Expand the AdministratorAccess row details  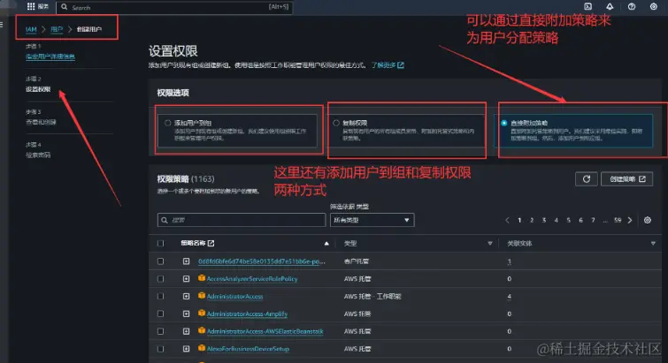coord(186,296)
